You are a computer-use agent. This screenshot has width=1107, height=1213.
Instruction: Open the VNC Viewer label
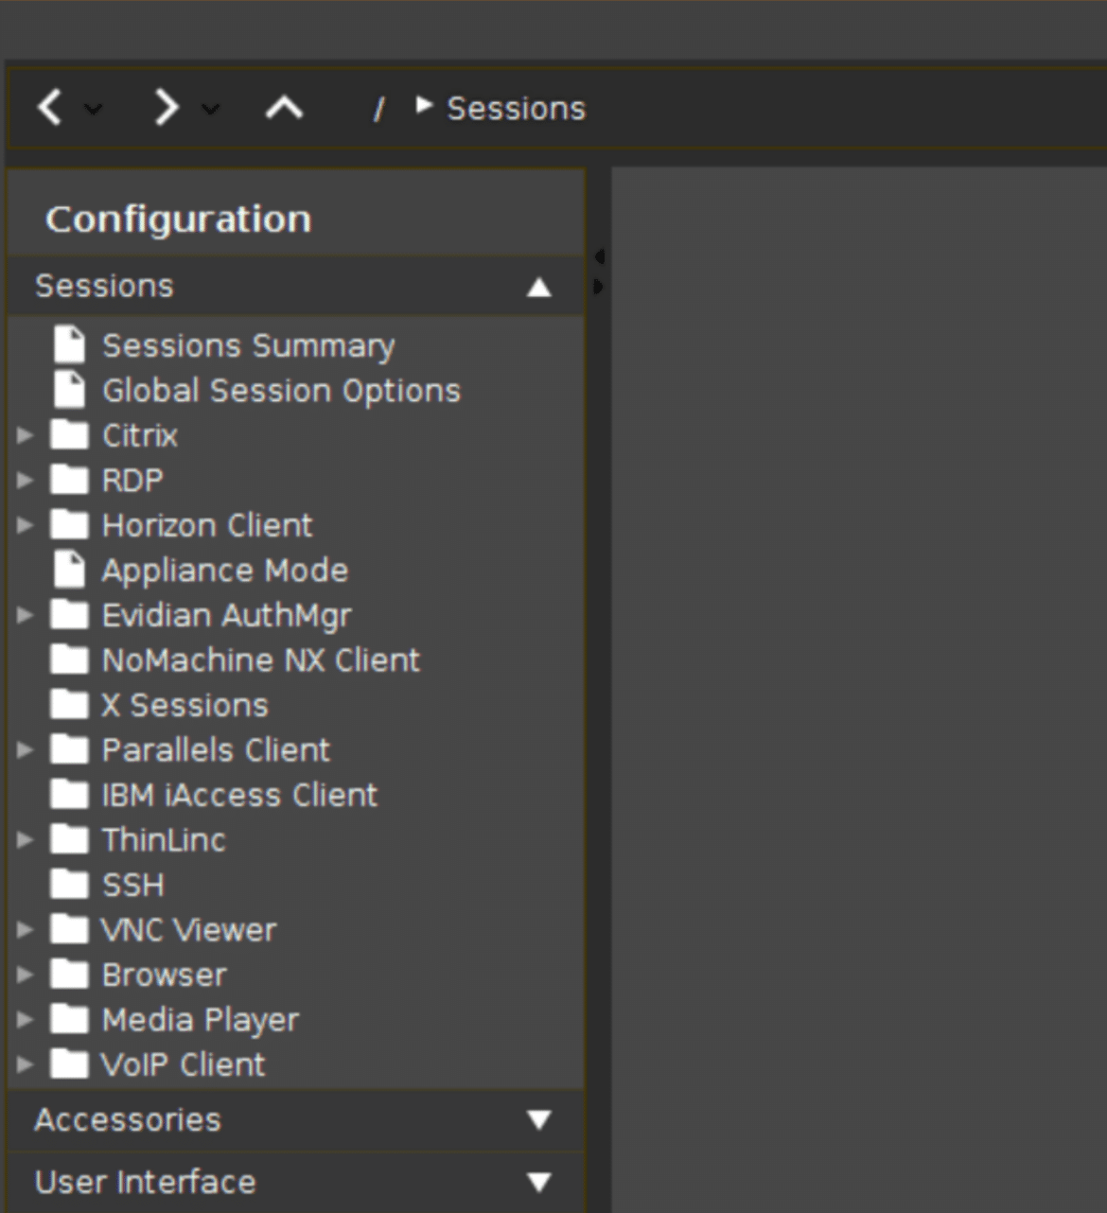pos(189,930)
